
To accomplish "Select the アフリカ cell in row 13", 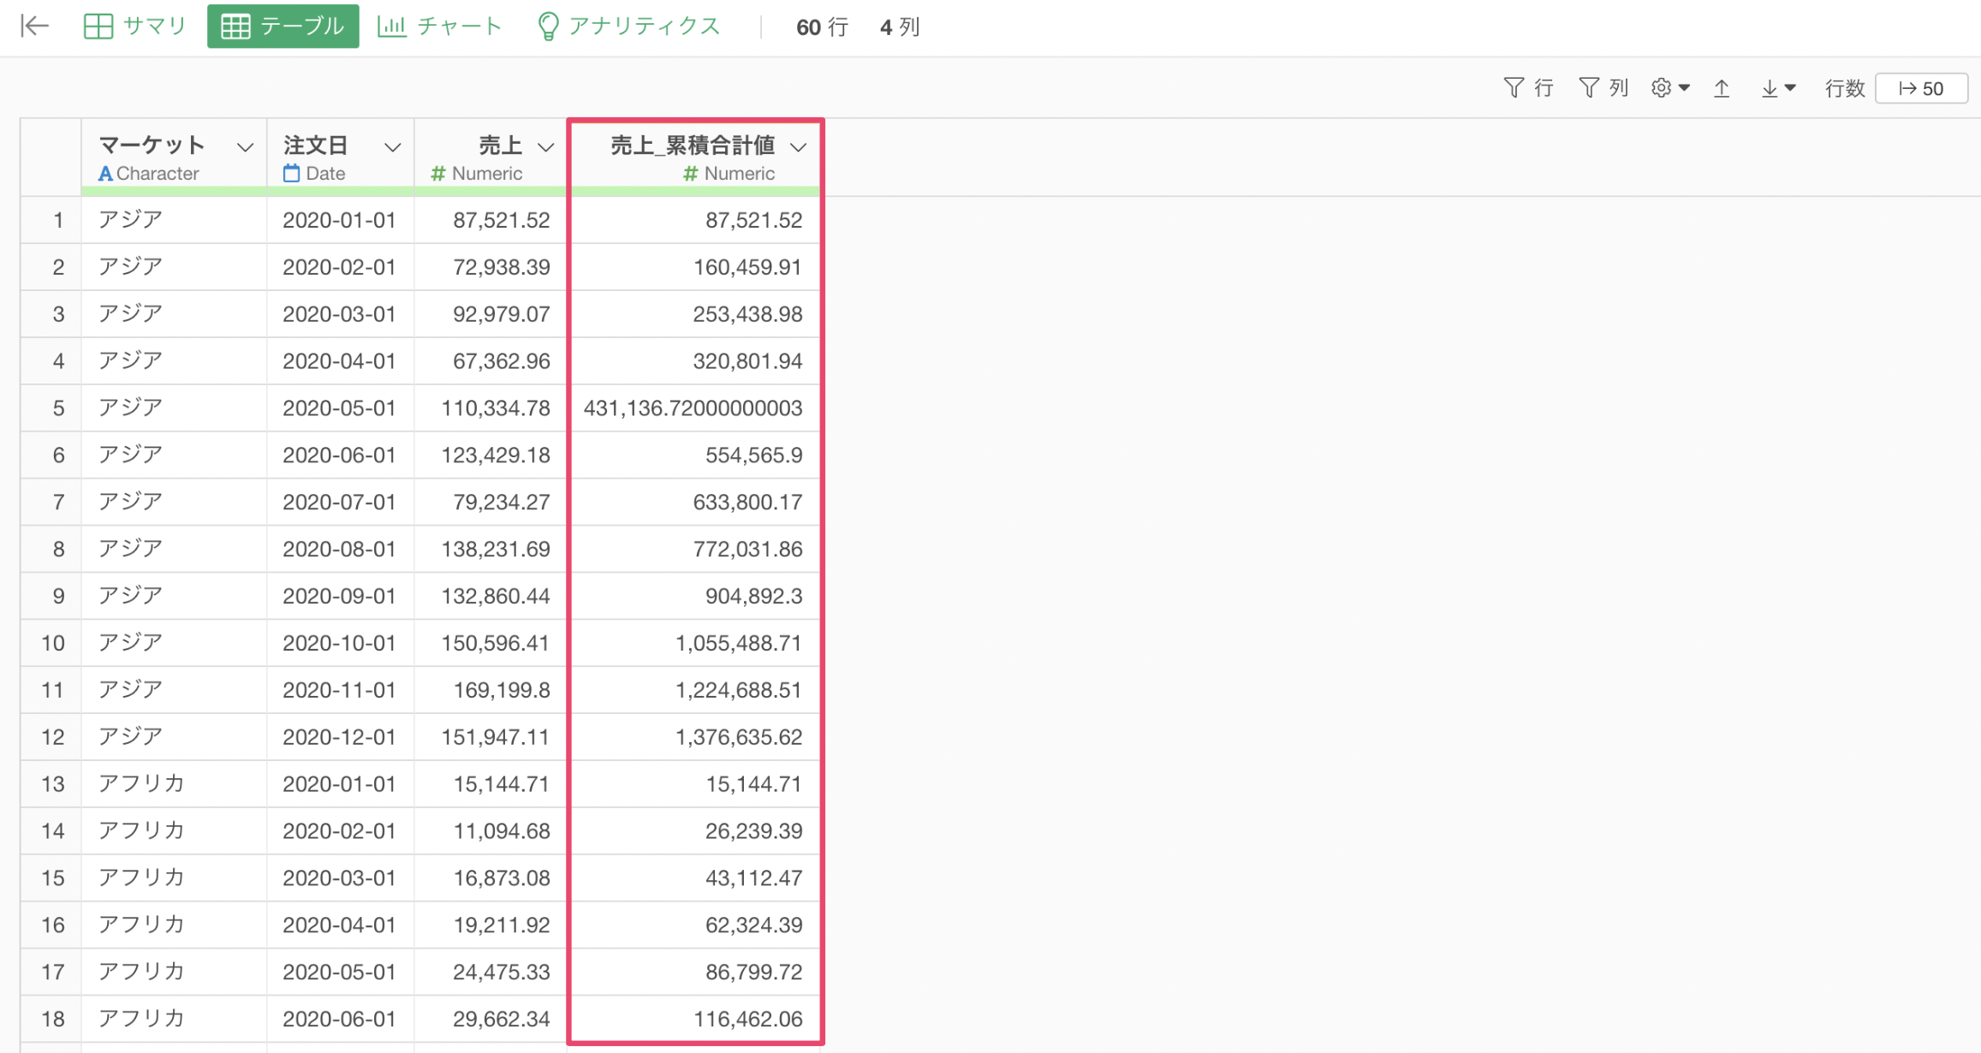I will 174,784.
